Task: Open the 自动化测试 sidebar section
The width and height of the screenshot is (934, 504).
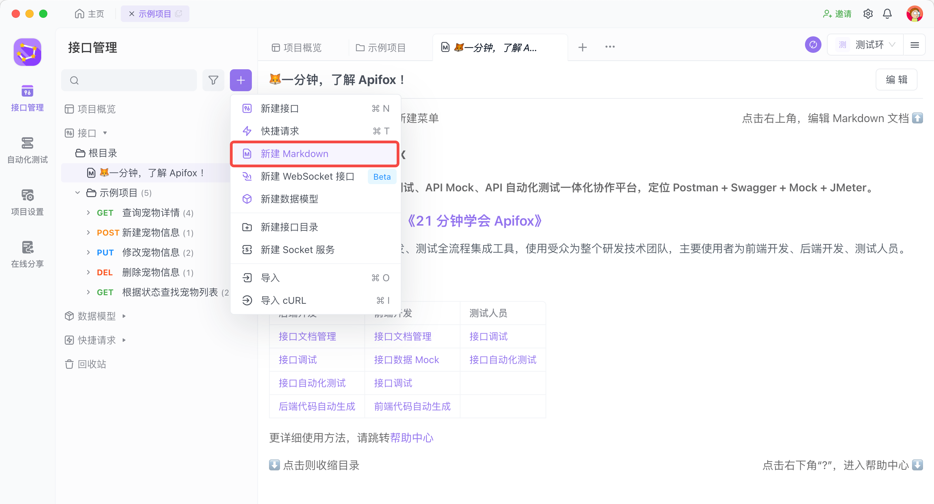Action: [x=27, y=150]
